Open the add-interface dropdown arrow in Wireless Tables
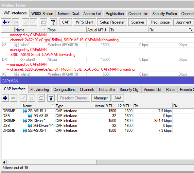The height and width of the screenshot is (173, 194). tap(9, 22)
